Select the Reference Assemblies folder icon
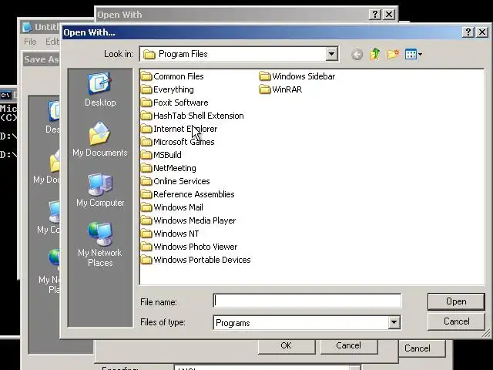Screen dimensions: 493x370 (x=146, y=194)
